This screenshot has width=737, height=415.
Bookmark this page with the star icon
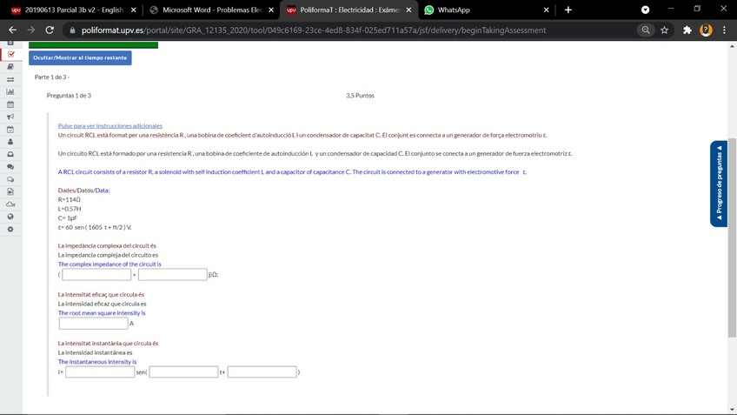pos(664,30)
